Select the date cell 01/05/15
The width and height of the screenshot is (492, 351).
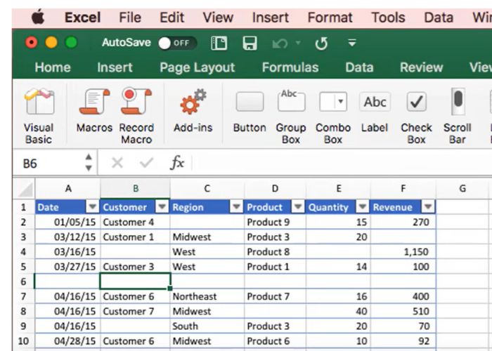pyautogui.click(x=67, y=222)
